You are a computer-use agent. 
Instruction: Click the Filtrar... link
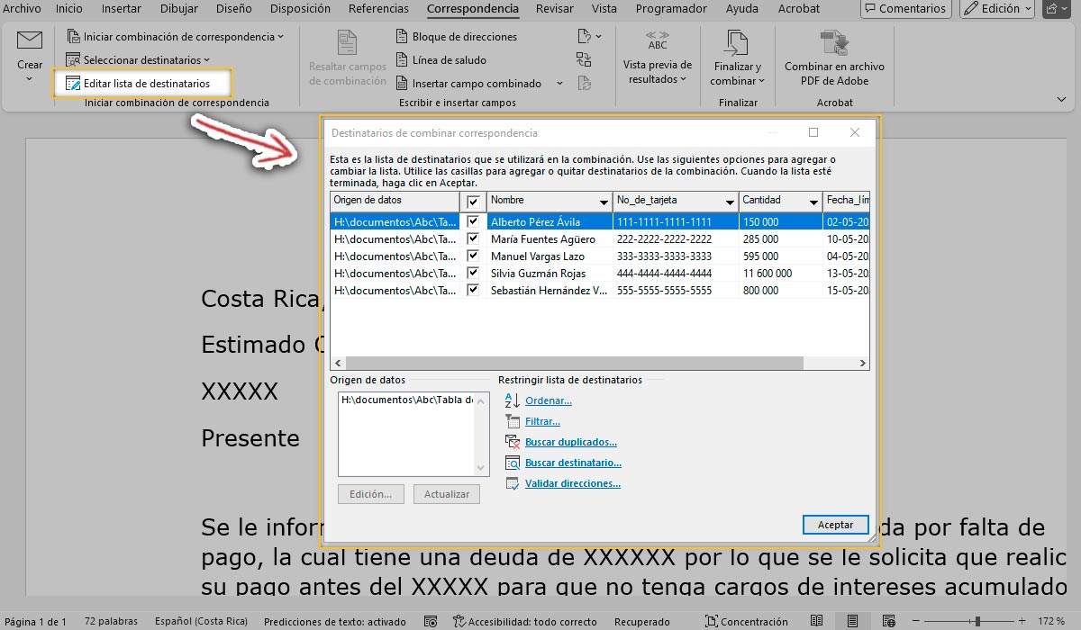(542, 421)
